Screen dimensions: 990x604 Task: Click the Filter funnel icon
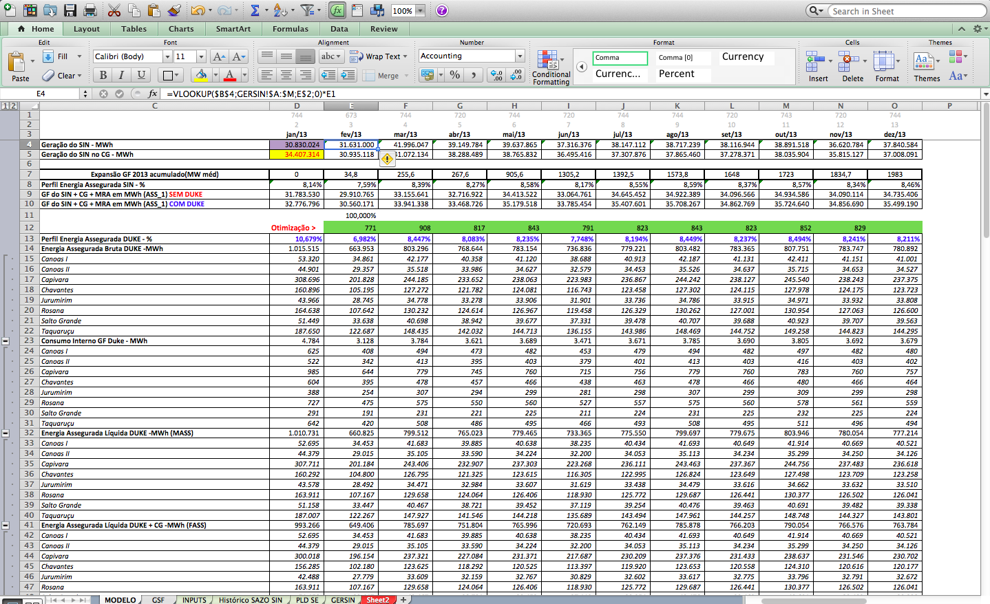coord(307,10)
